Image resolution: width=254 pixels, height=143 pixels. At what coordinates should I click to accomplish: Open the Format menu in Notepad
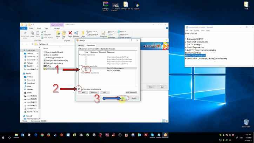pyautogui.click(x=198, y=31)
